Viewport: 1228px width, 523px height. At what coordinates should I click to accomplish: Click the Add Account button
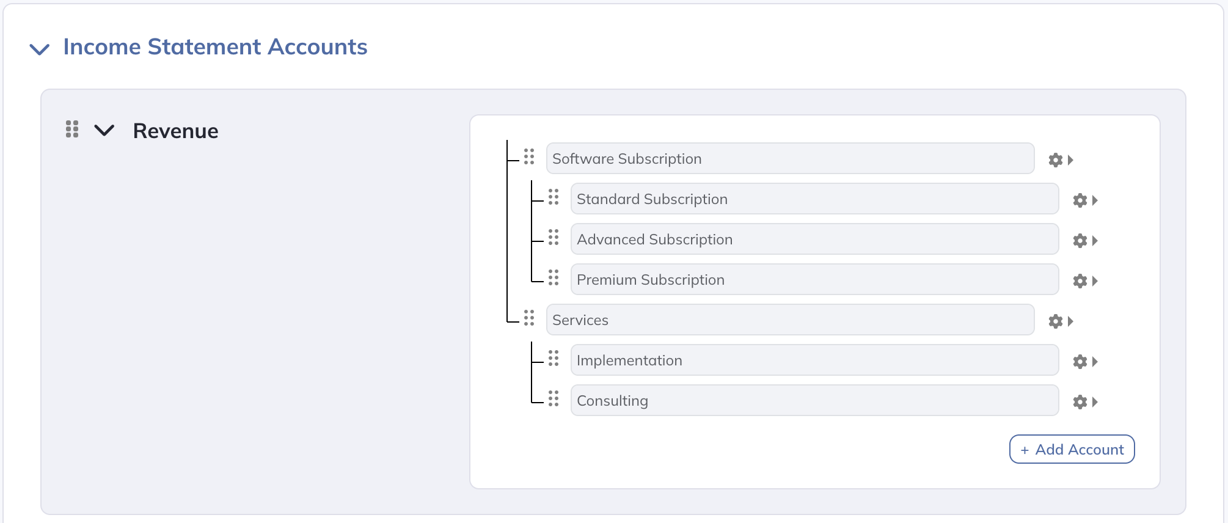pos(1072,449)
